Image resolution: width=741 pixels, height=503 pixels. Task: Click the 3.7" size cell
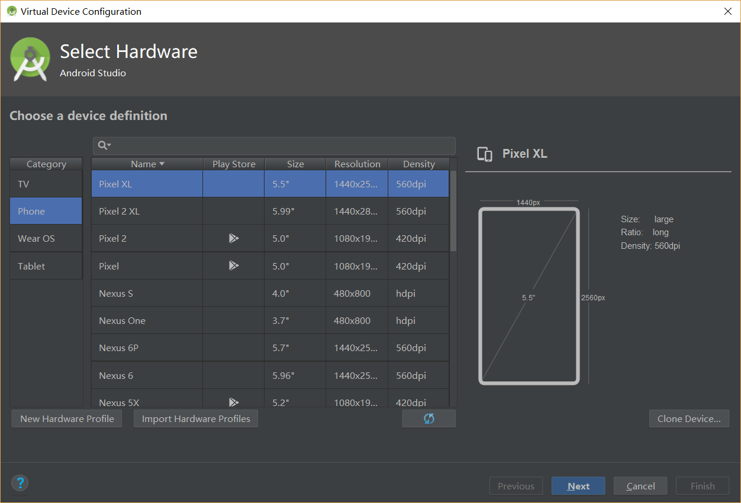295,320
